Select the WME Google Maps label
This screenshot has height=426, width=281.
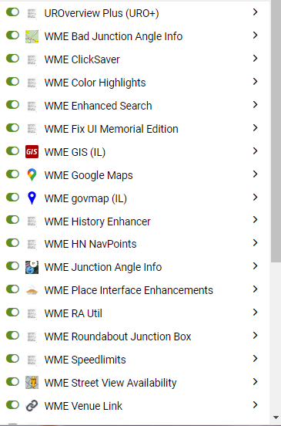89,175
